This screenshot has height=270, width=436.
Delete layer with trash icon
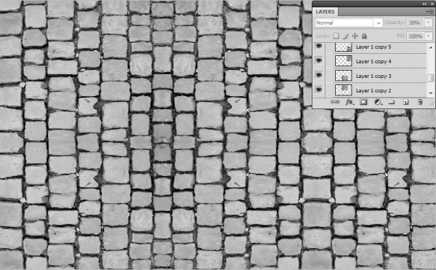[x=420, y=102]
